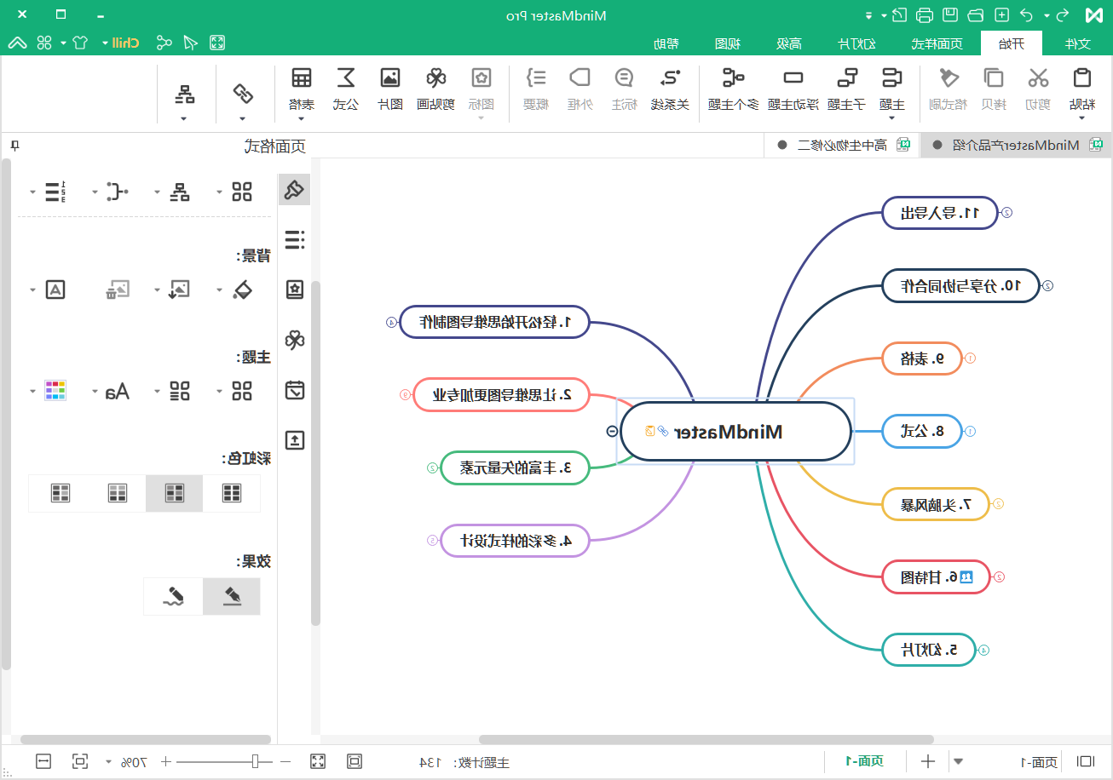Click the canvas horizontal scrollbar
1113x780 pixels.
click(706, 740)
